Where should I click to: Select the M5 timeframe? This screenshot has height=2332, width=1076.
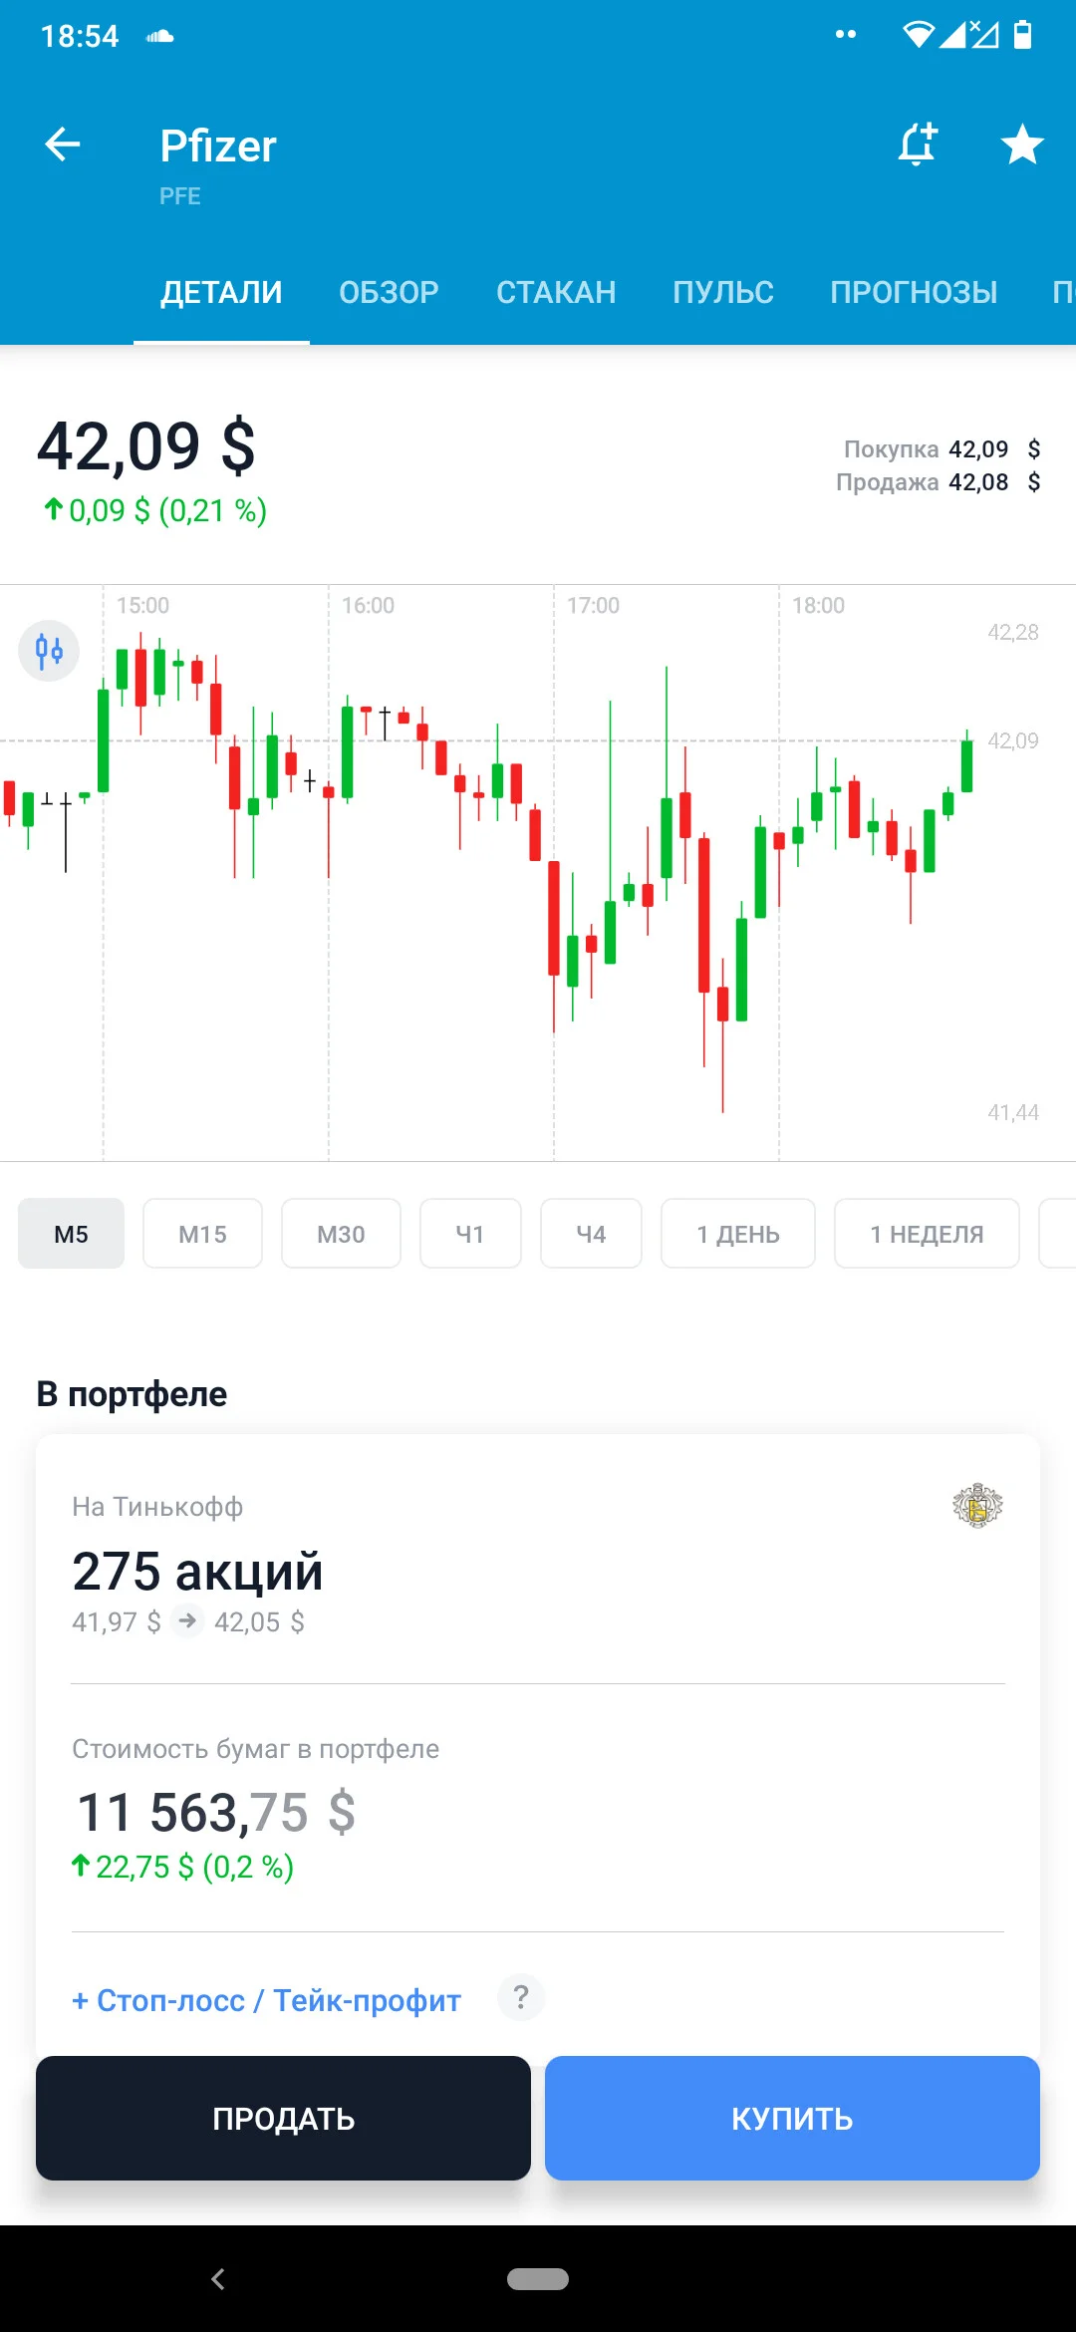71,1234
